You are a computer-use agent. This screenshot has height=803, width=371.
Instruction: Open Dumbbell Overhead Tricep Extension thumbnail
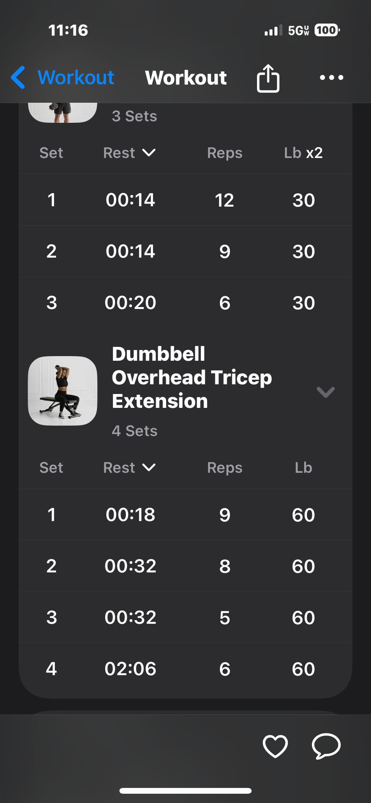(x=63, y=391)
